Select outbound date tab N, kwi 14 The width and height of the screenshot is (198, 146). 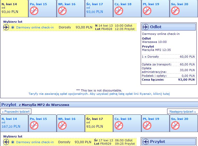point(14,9)
